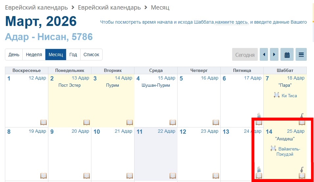Open the Ки Тиса Torah portion link
Viewport: 314px width, 182px height.
289,96
